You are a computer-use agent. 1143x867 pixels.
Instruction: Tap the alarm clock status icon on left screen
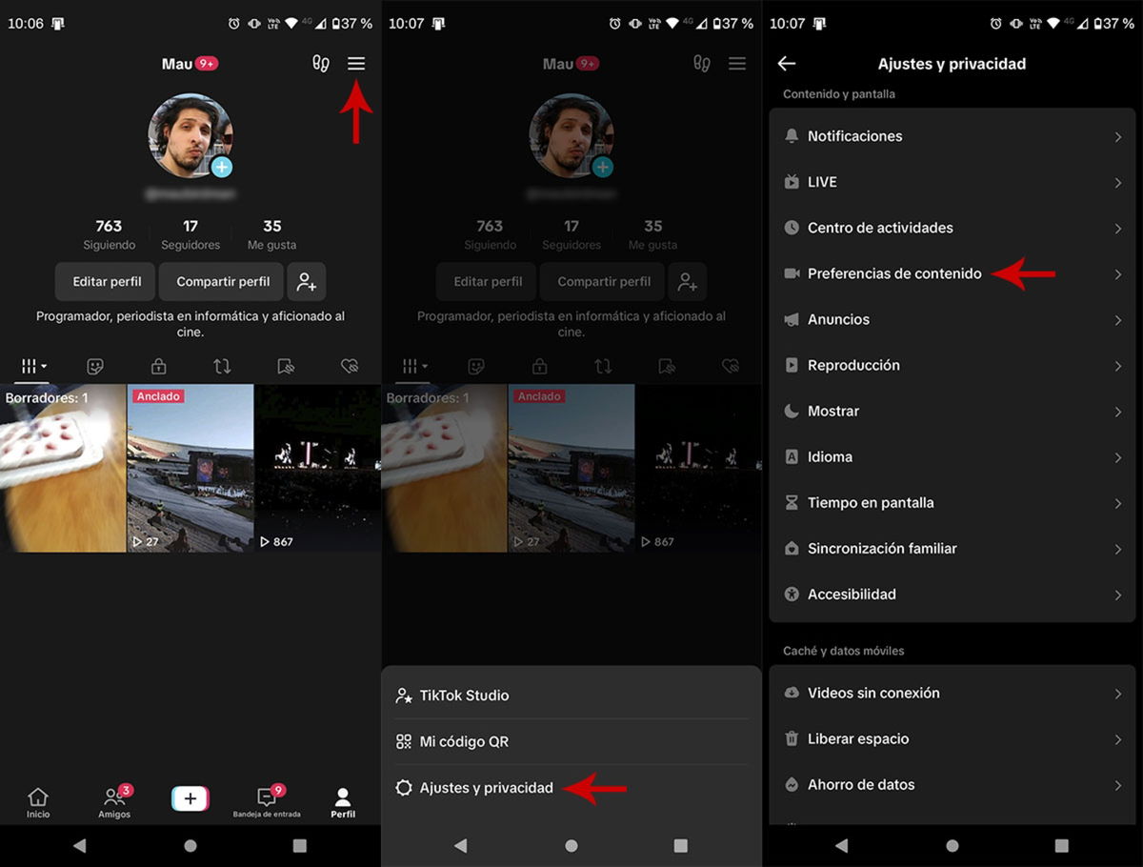coord(234,23)
